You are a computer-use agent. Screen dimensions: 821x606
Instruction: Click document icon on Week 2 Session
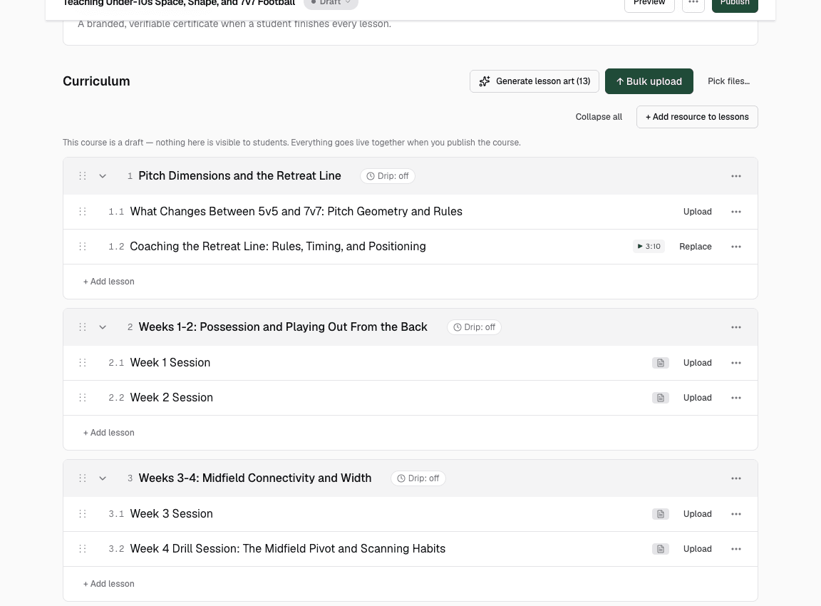(660, 398)
